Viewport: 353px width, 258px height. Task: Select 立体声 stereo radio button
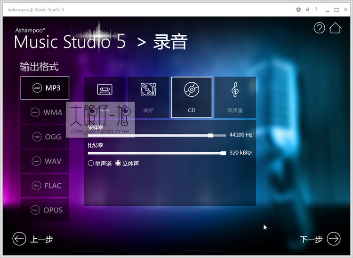pyautogui.click(x=127, y=164)
